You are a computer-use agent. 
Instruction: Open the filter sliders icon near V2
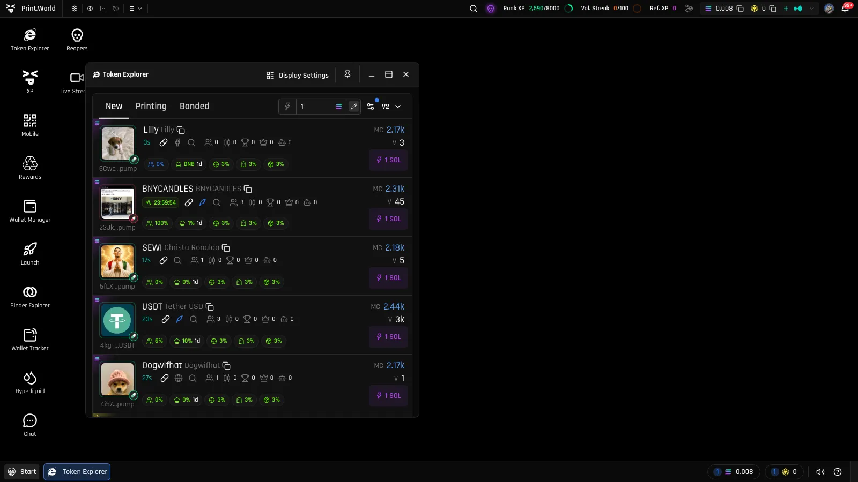[x=371, y=107]
